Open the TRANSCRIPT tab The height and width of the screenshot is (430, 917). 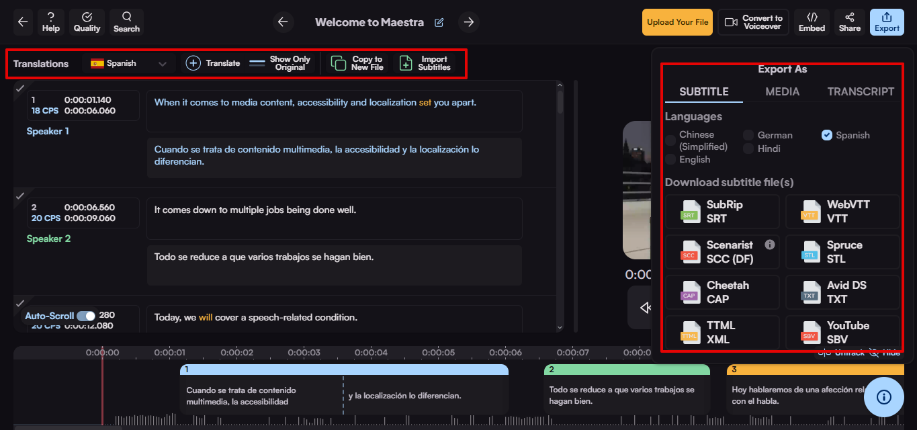tap(861, 91)
